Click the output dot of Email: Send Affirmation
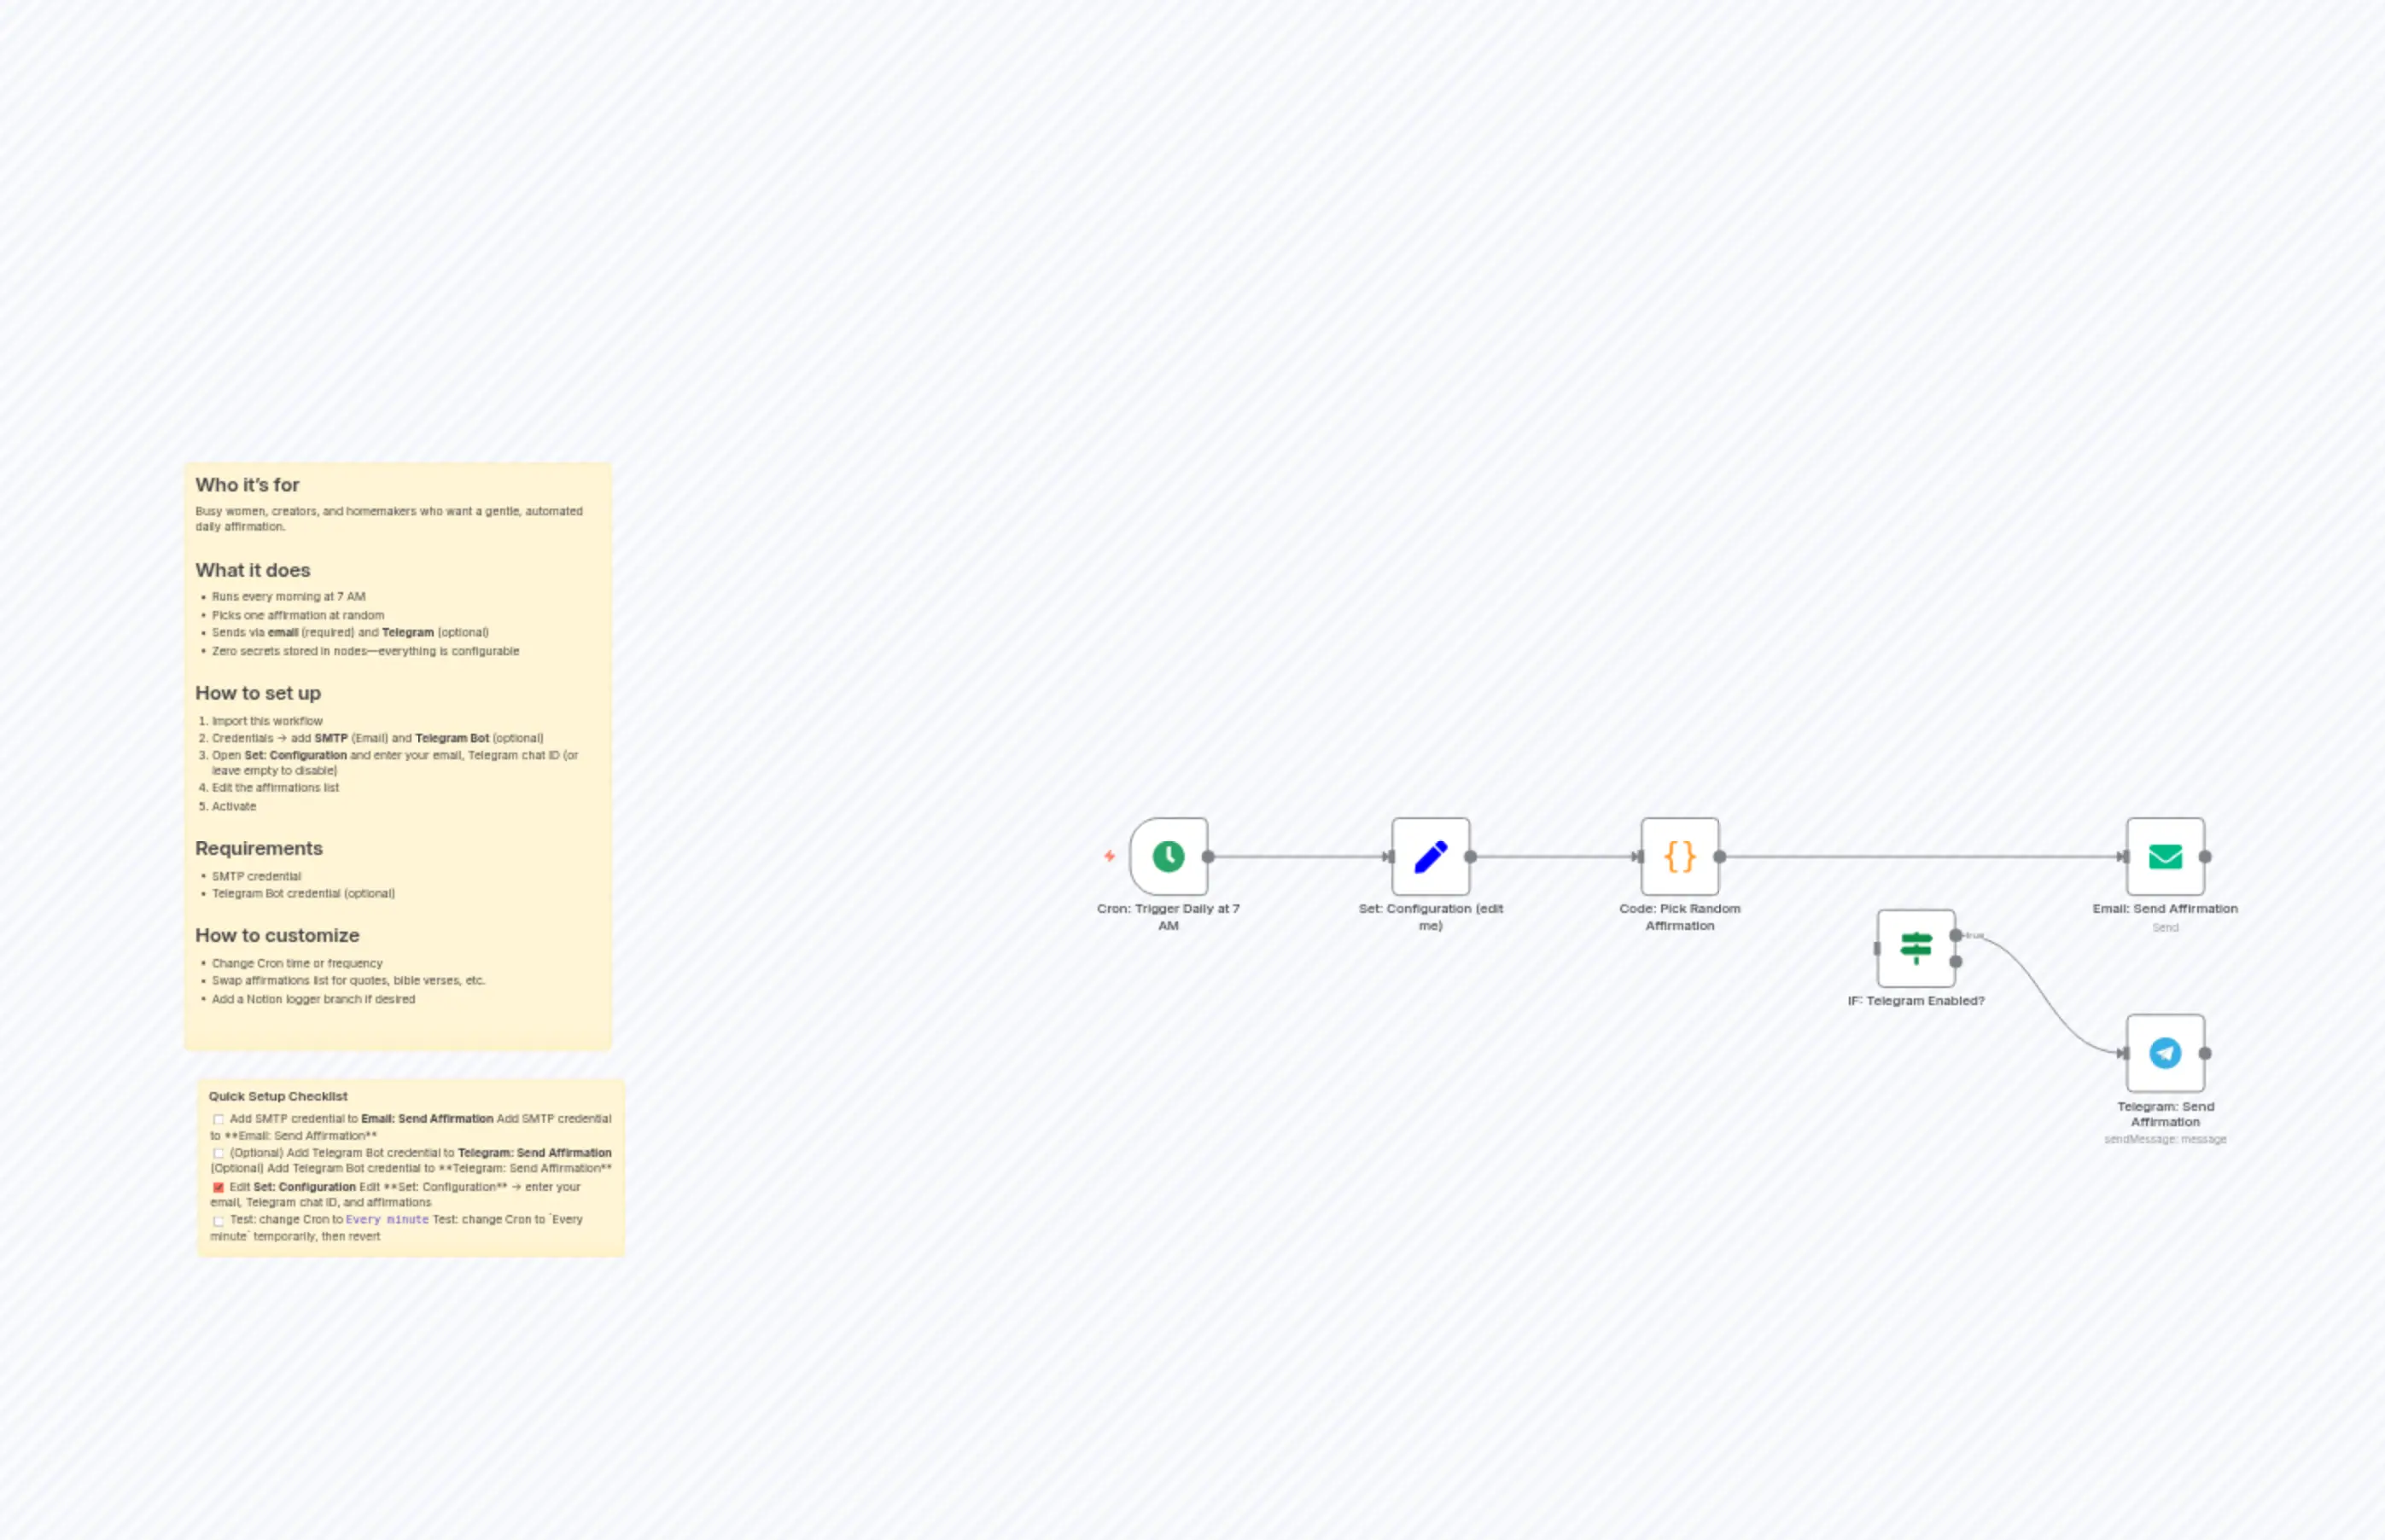The image size is (2385, 1540). 2207,857
